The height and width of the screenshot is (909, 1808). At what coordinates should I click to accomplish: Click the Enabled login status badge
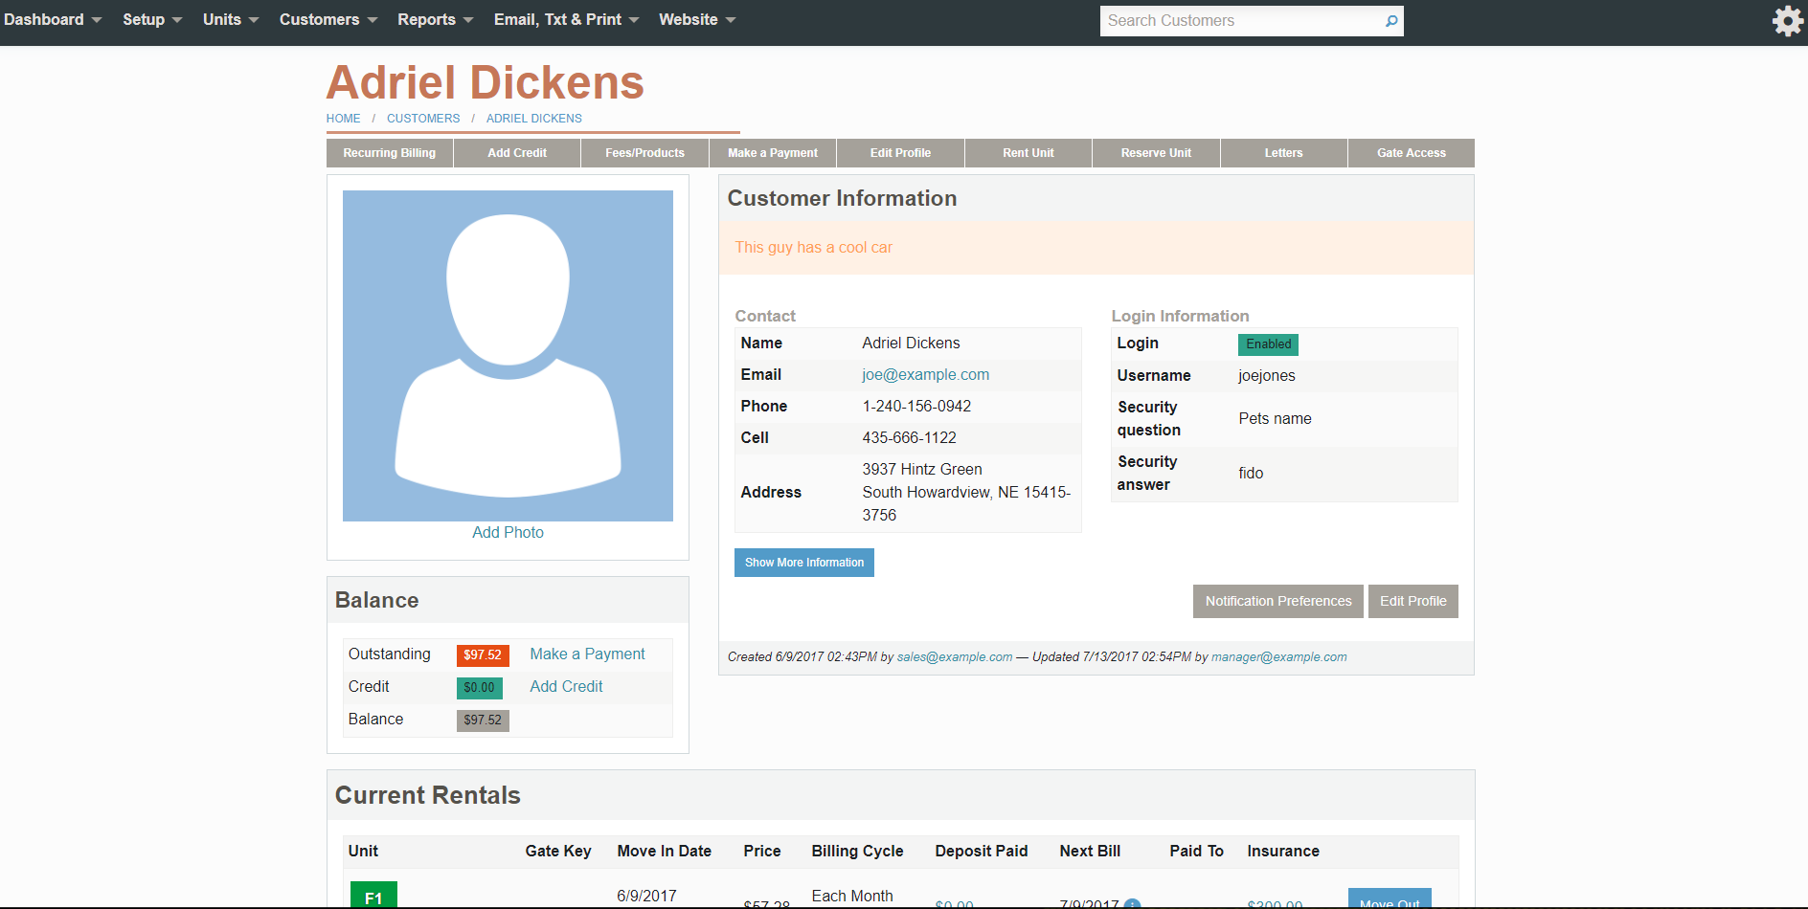[1268, 344]
